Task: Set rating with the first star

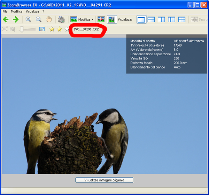Action: pyautogui.click(x=52, y=29)
